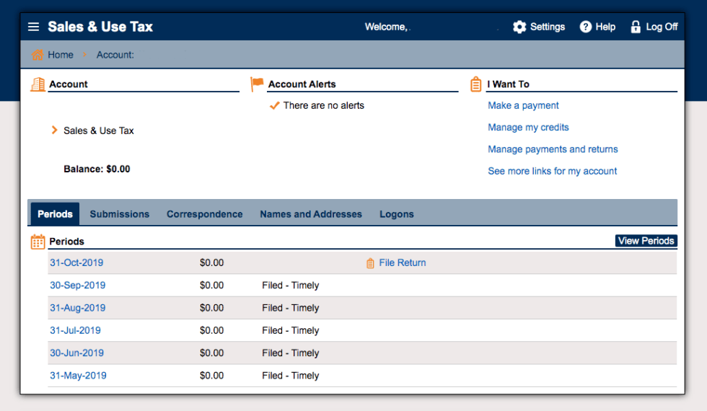Open the 30-Sep-2019 period link

pyautogui.click(x=77, y=286)
